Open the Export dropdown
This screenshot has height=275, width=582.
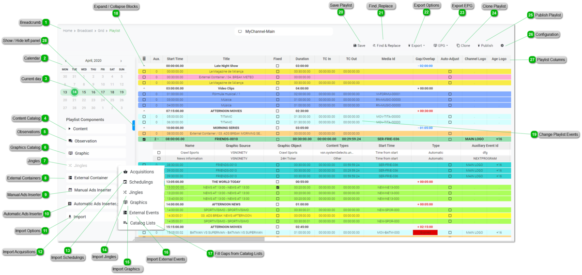416,45
